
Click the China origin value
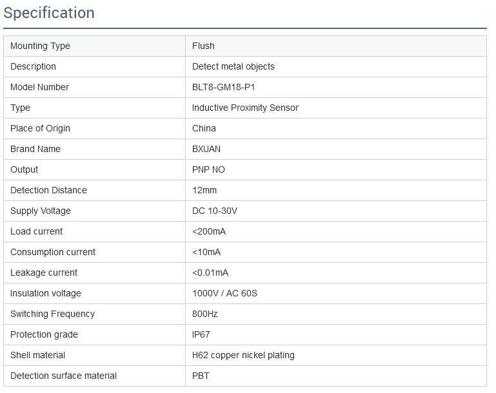(x=204, y=128)
